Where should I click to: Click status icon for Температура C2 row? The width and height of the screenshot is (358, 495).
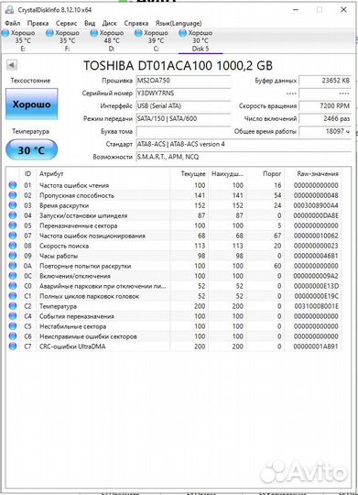[13, 306]
